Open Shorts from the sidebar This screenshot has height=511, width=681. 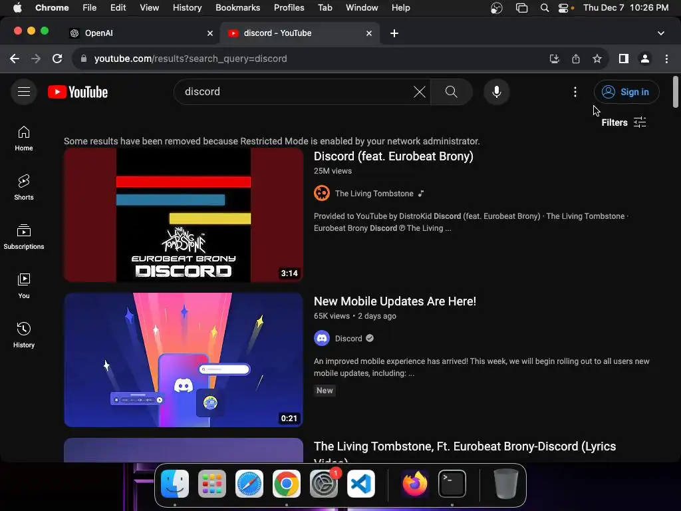[24, 187]
